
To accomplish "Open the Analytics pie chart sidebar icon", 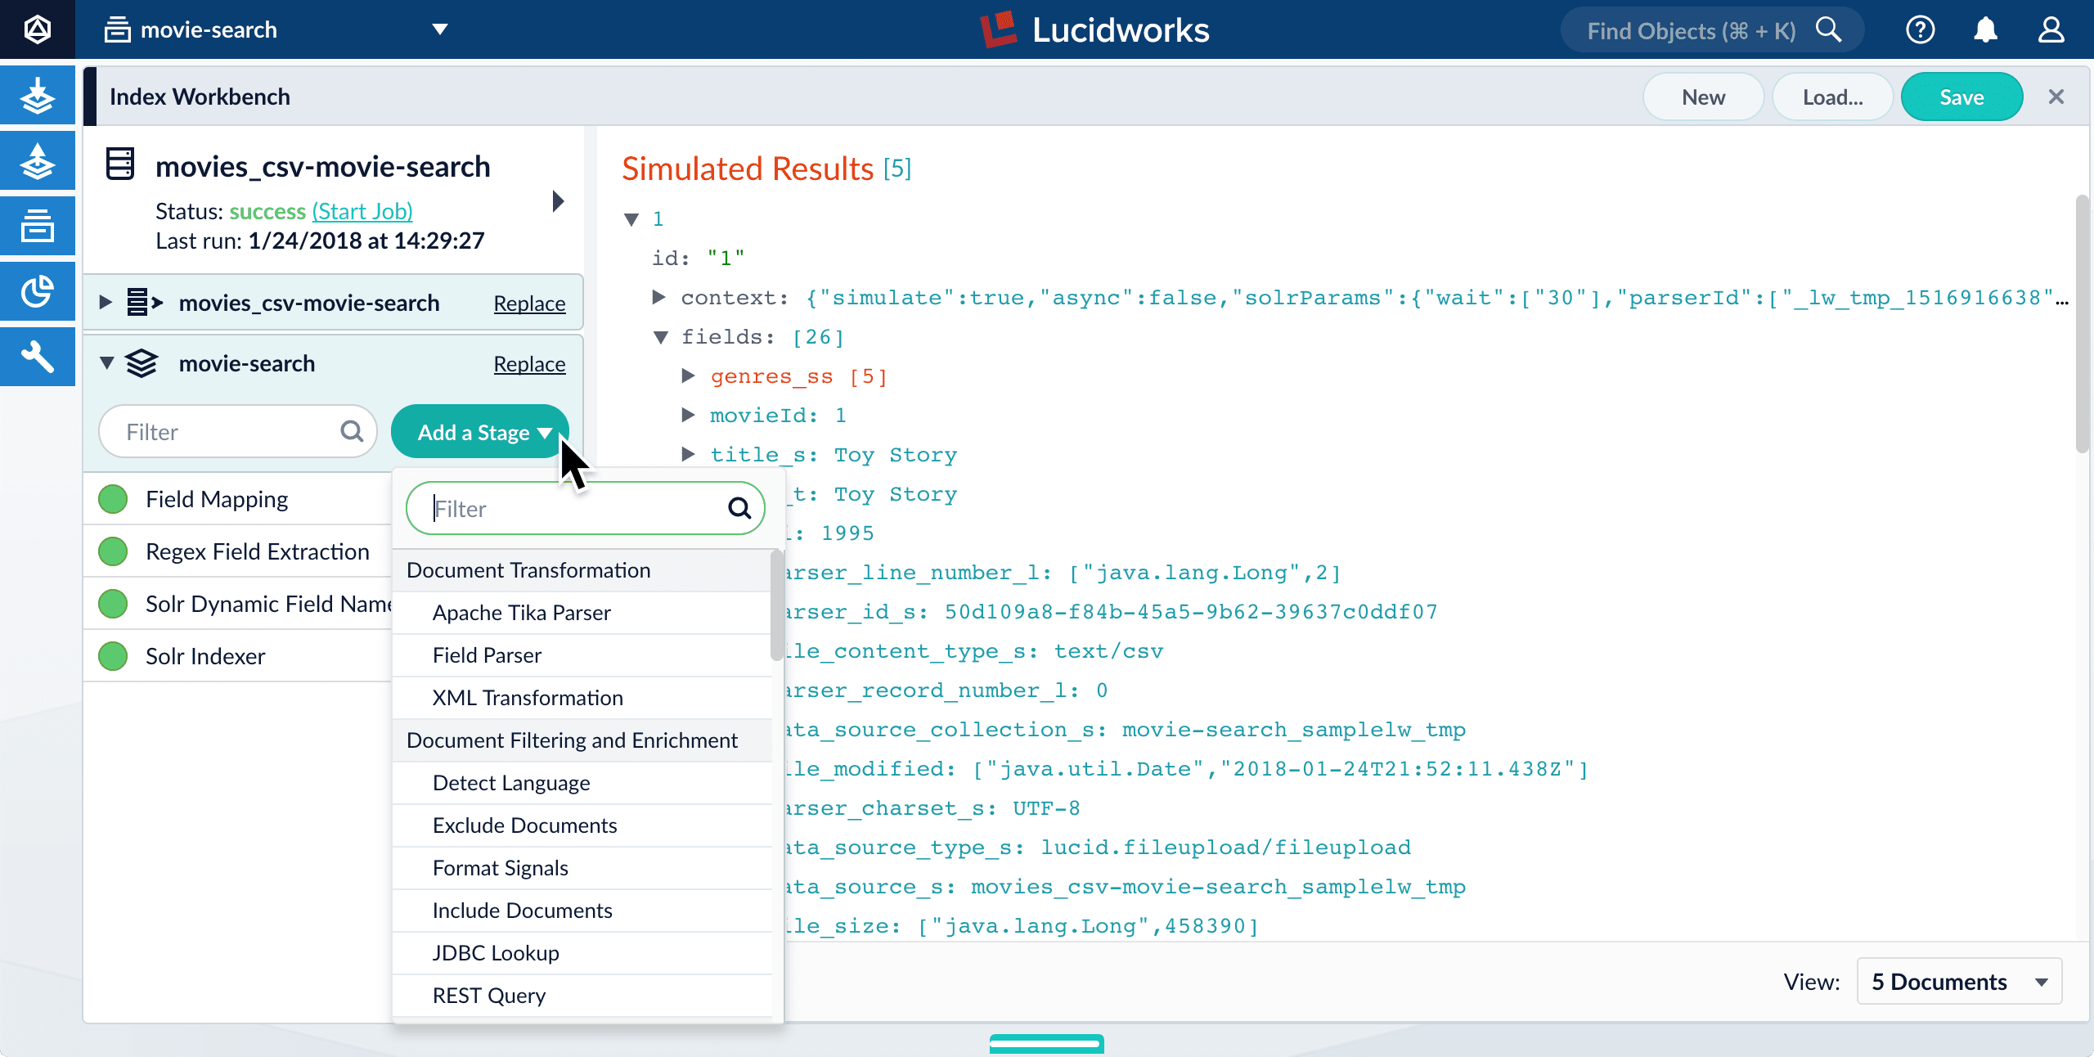I will point(38,291).
